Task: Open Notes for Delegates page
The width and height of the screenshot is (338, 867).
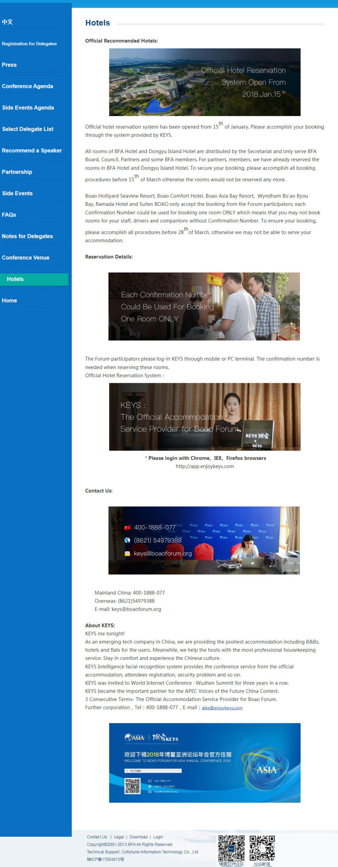Action: [x=27, y=236]
